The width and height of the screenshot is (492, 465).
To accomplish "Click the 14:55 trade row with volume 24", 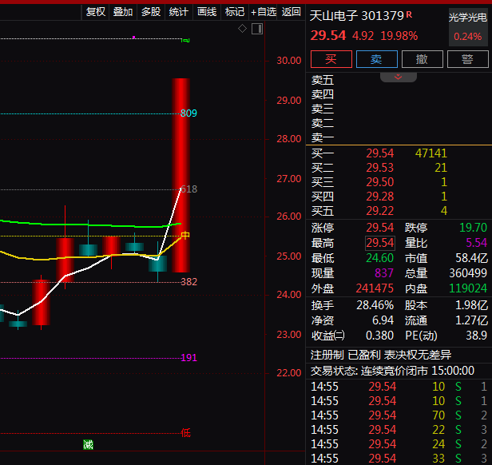I will click(x=399, y=444).
